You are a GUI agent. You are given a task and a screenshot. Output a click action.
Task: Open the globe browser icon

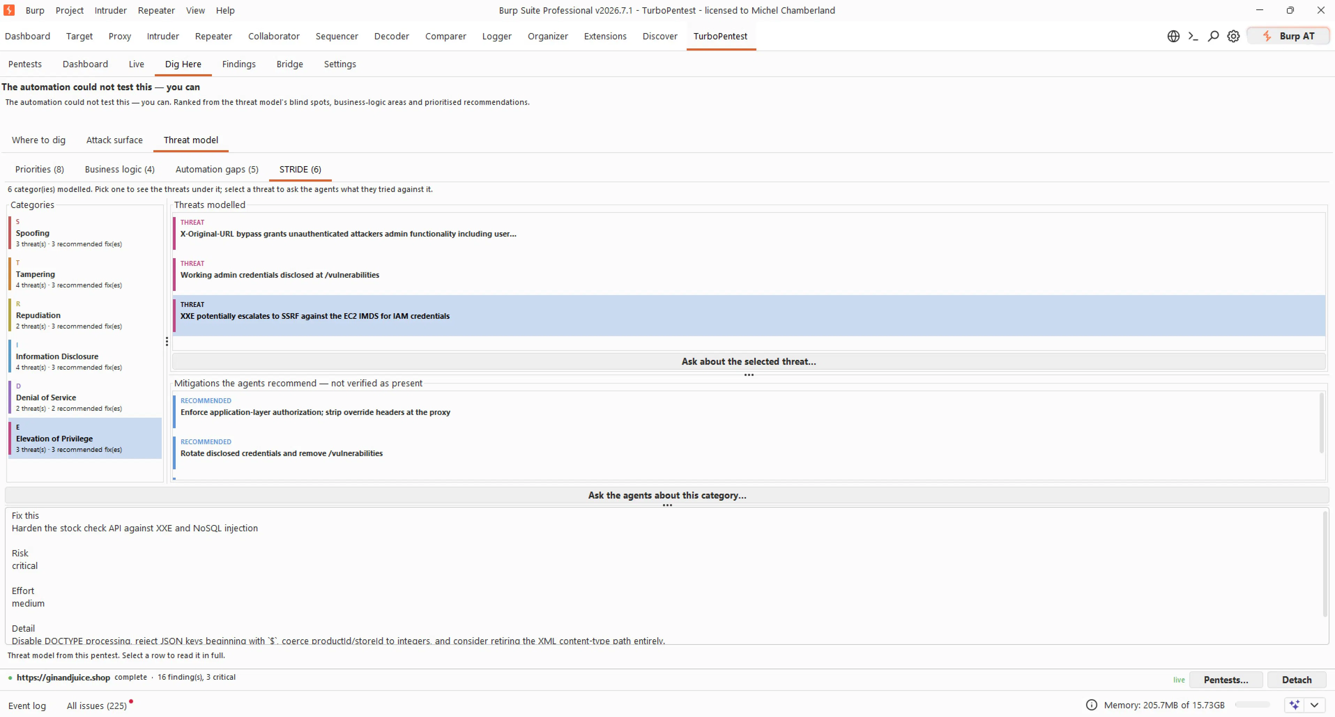pos(1173,36)
